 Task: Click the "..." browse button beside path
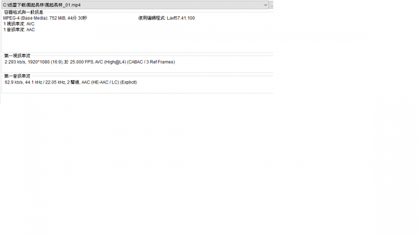[271, 5]
